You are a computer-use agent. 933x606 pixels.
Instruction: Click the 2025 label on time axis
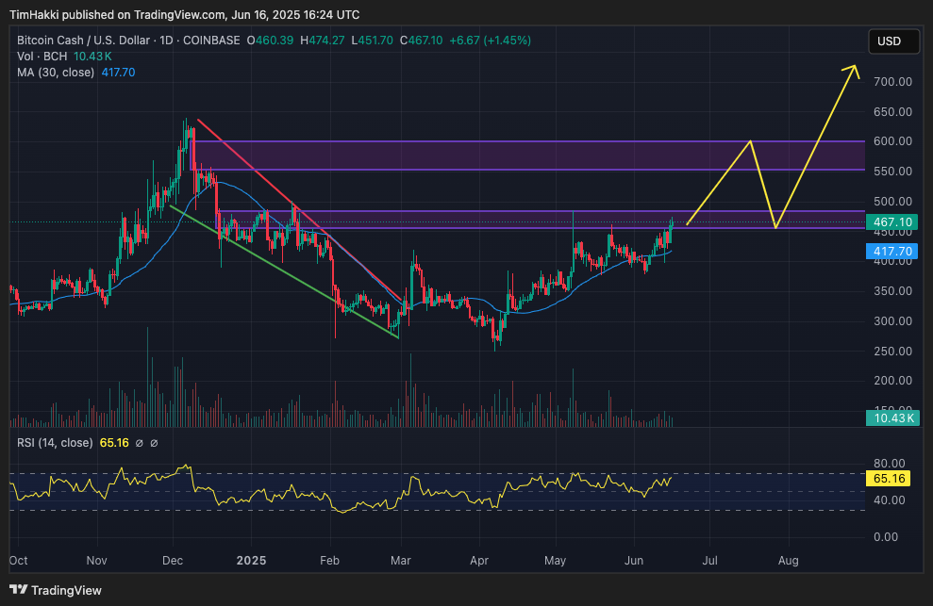coord(251,560)
